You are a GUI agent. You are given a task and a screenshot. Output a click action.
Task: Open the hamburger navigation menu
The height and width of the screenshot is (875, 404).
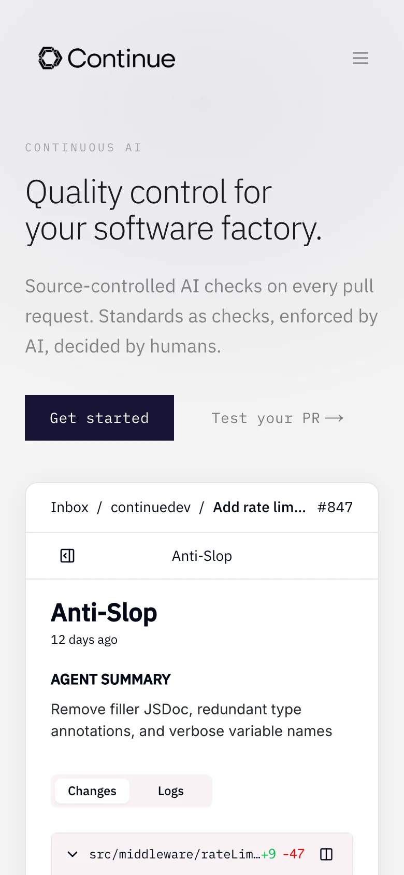360,58
